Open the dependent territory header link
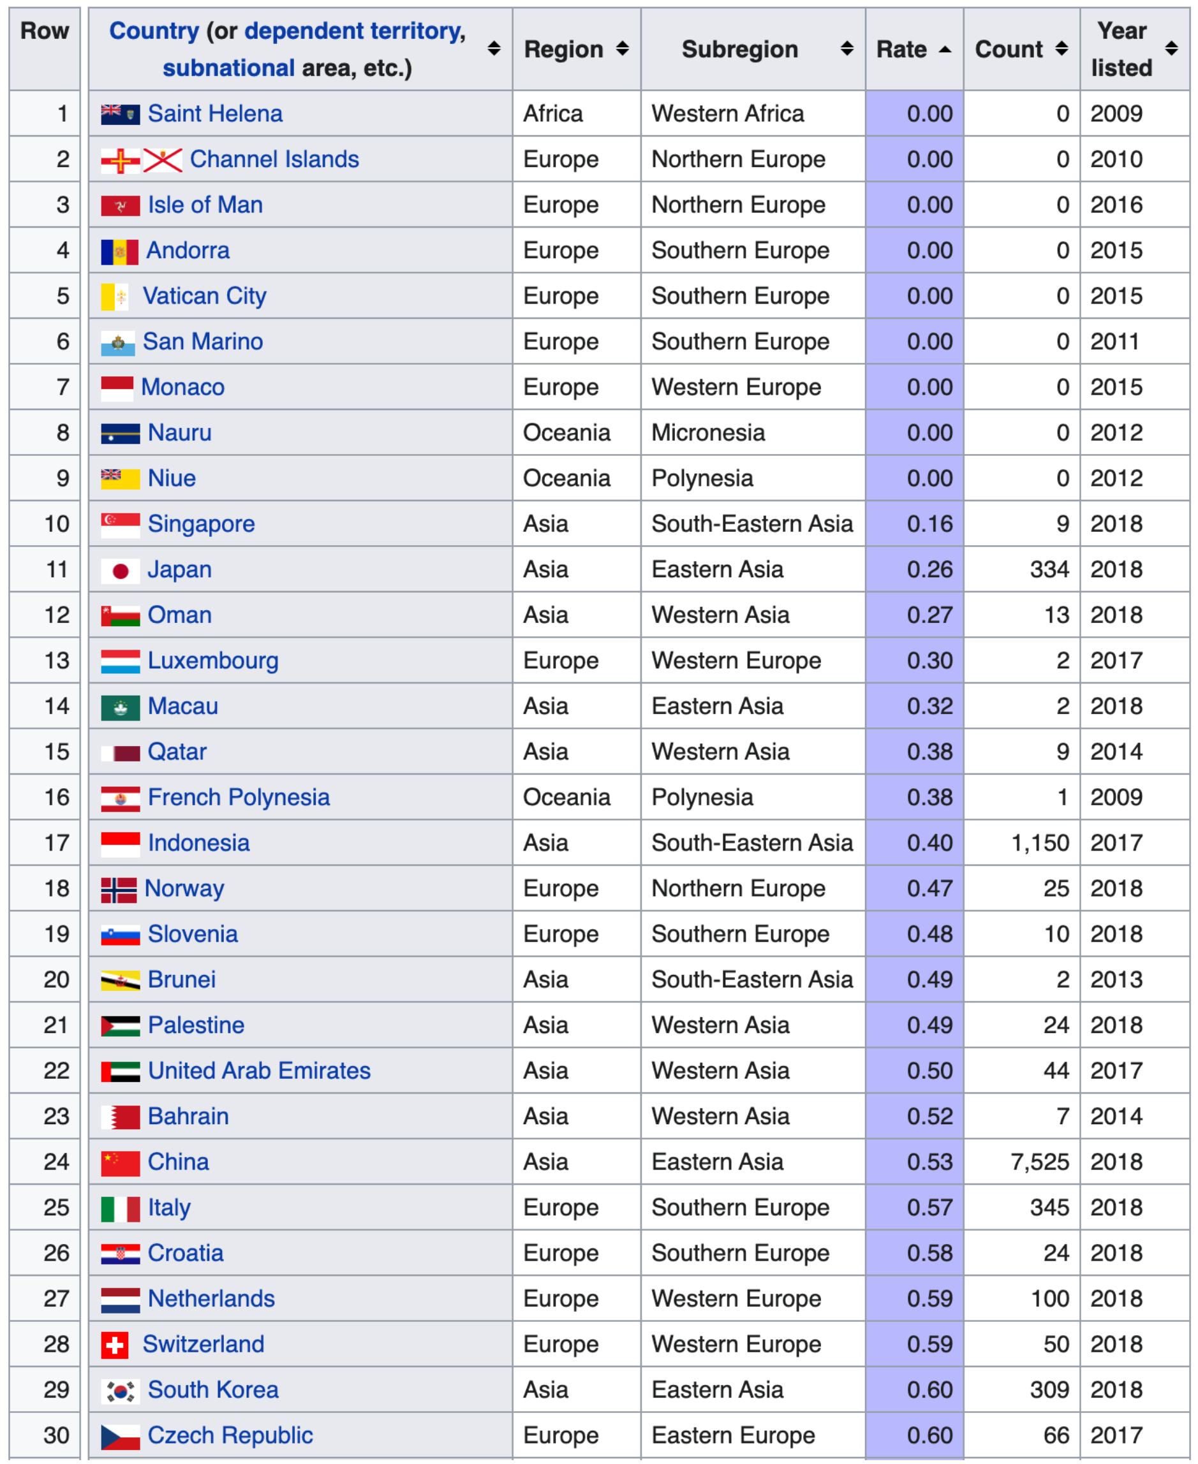Viewport: 1198px width, 1464px height. [x=354, y=31]
